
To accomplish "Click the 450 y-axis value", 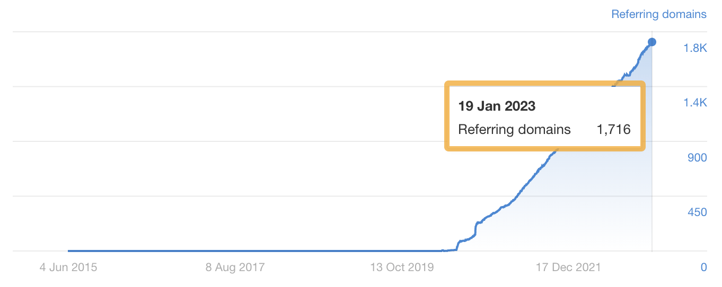I will 697,212.
